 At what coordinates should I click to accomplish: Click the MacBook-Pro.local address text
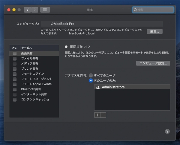82,33
